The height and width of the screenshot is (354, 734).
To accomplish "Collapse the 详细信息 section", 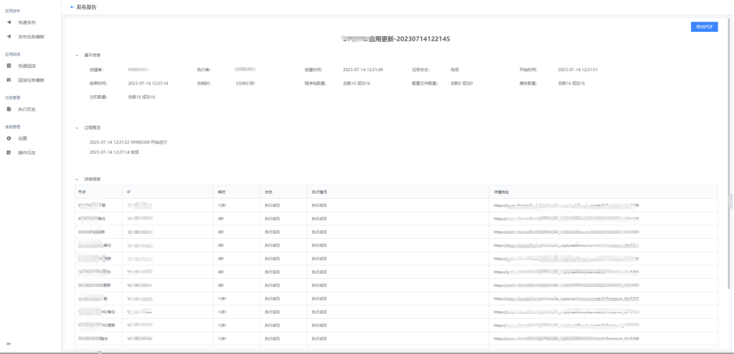I will pos(77,179).
